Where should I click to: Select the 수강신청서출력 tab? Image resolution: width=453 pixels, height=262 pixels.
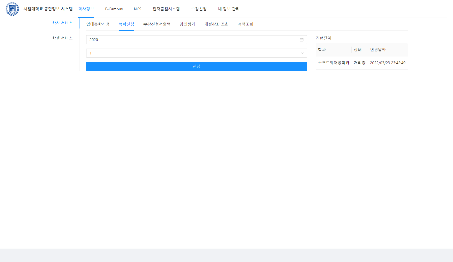pos(157,24)
